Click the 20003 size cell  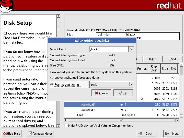156,78
